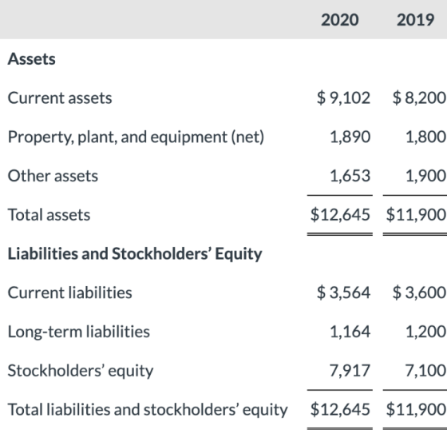Click the Stockholders' equity row label
The image size is (447, 430).
[81, 371]
